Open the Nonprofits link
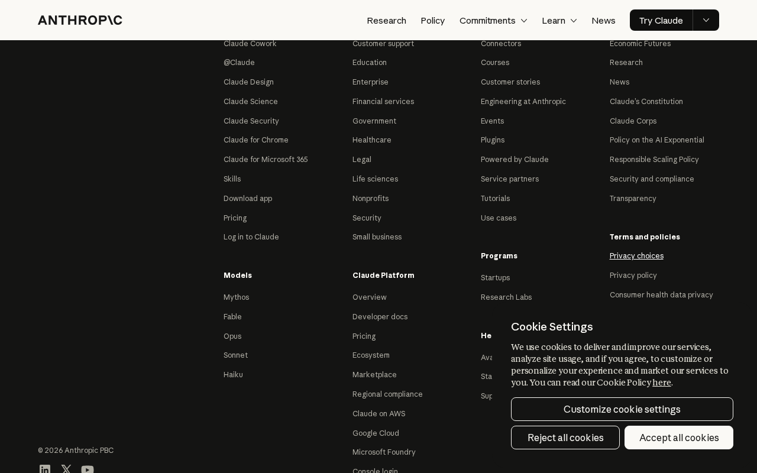The height and width of the screenshot is (473, 757). point(370,198)
